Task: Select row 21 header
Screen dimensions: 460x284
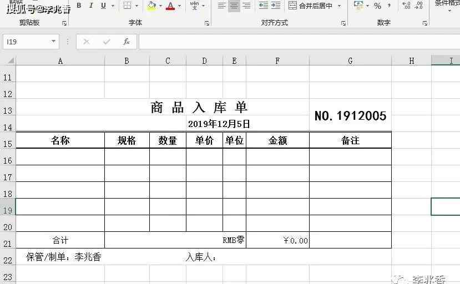Action: click(8, 240)
